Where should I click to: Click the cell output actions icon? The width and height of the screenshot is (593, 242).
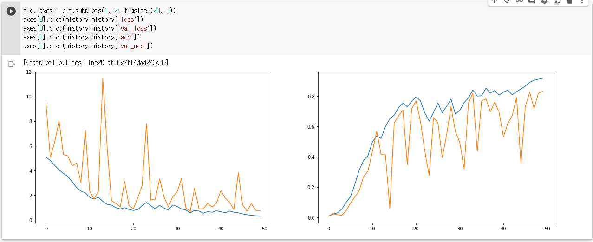tap(12, 64)
